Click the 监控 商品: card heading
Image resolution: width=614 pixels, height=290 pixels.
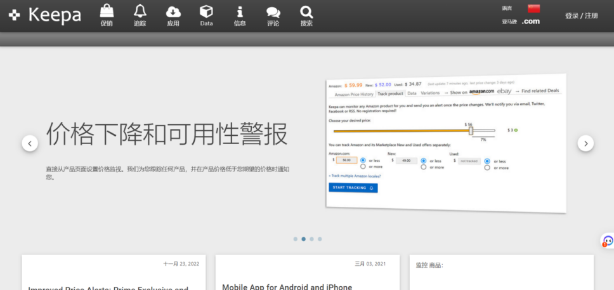point(429,265)
